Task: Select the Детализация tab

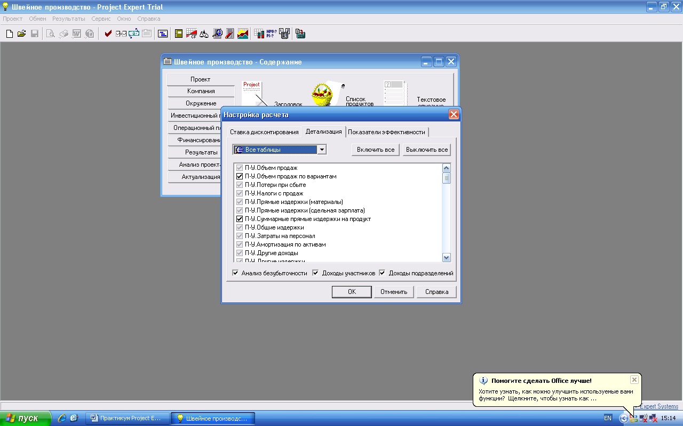Action: 323,131
